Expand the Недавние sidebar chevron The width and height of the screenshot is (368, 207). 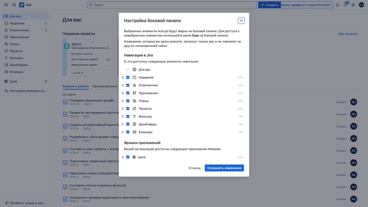[46, 23]
